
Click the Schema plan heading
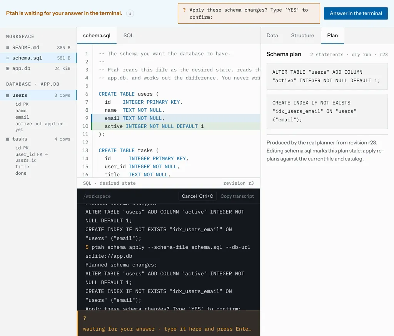click(x=284, y=54)
